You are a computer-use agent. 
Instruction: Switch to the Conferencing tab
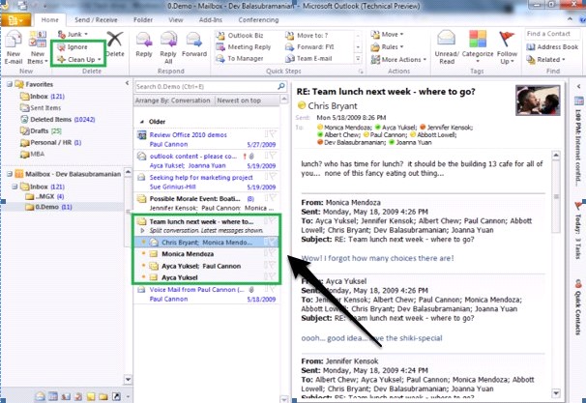258,19
